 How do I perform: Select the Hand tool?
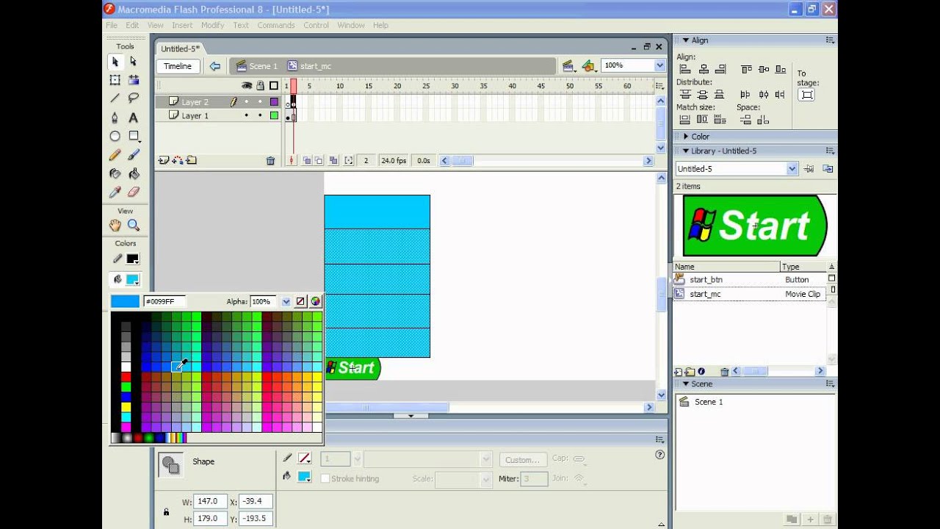[115, 226]
